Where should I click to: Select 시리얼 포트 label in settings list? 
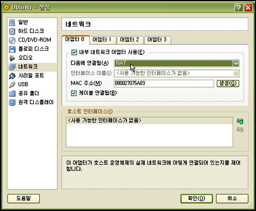pyautogui.click(x=31, y=76)
